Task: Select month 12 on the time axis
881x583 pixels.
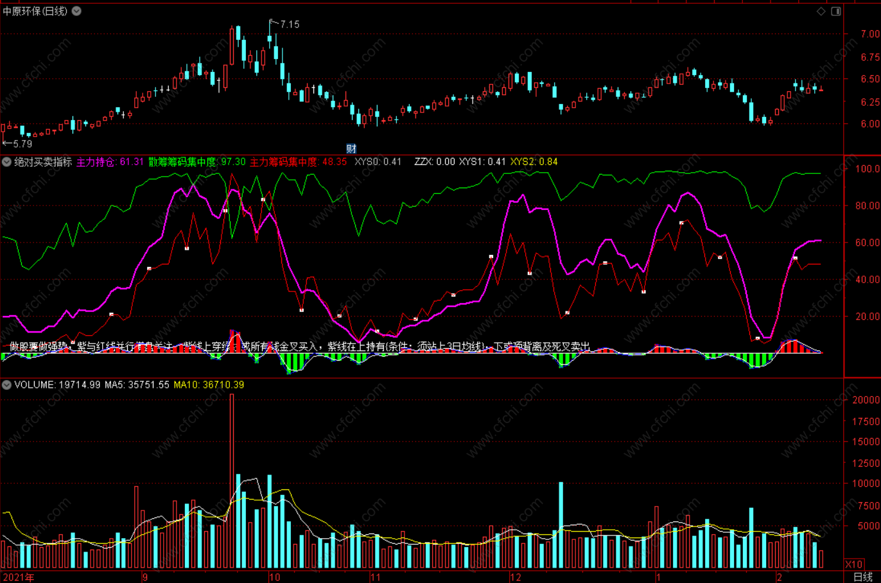Action: pyautogui.click(x=516, y=577)
